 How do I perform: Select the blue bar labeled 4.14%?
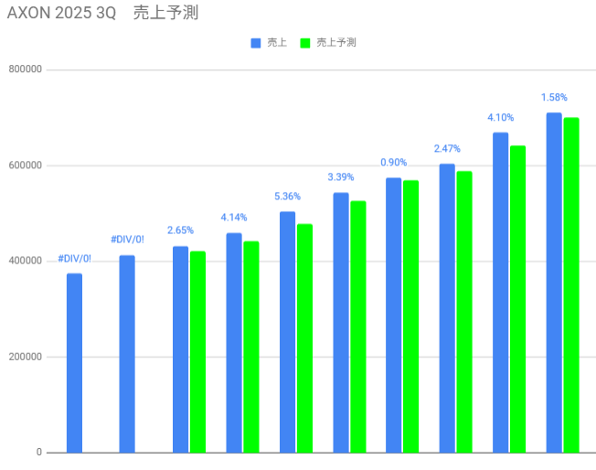pyautogui.click(x=234, y=343)
